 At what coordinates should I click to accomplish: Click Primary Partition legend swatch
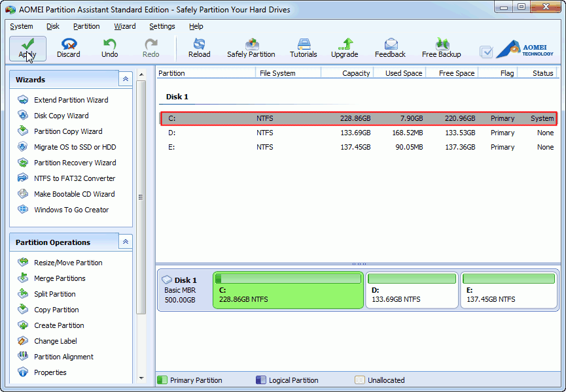[162, 380]
